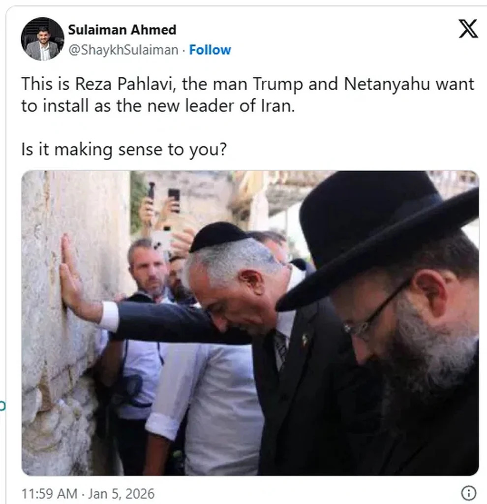
Task: Click the Follow link
Action: click(210, 50)
